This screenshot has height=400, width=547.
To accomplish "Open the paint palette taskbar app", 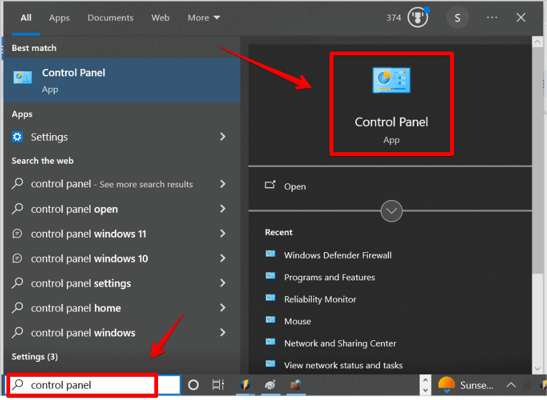I will click(270, 385).
